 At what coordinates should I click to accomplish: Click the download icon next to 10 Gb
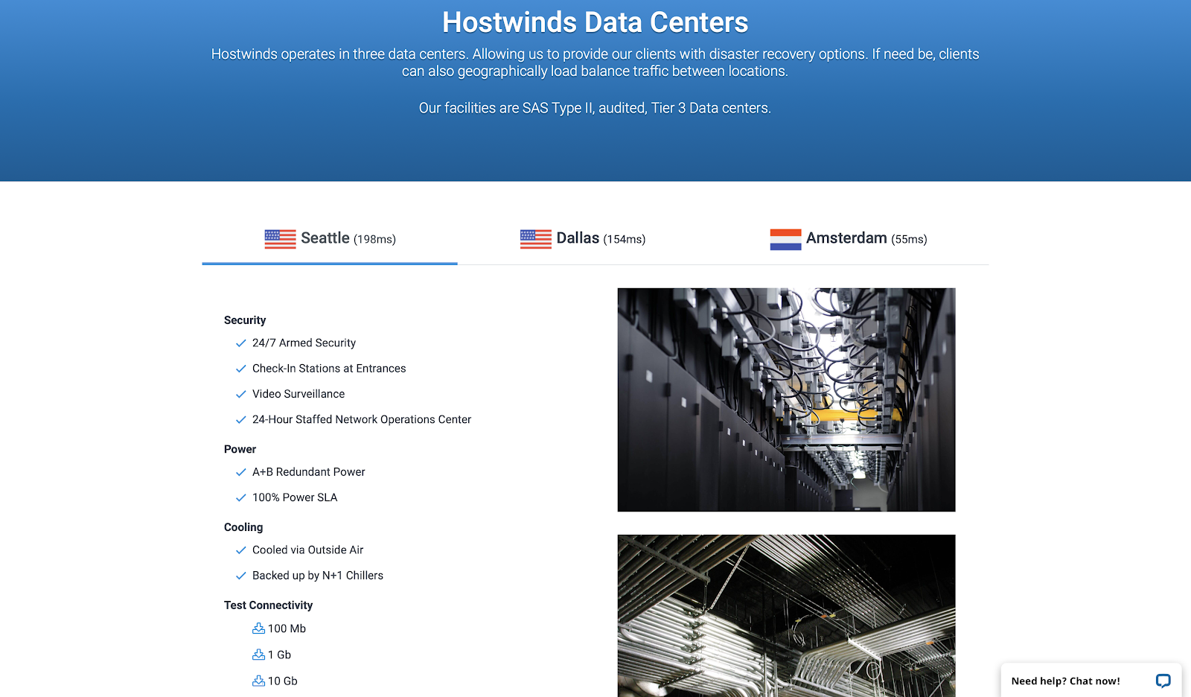coord(258,681)
